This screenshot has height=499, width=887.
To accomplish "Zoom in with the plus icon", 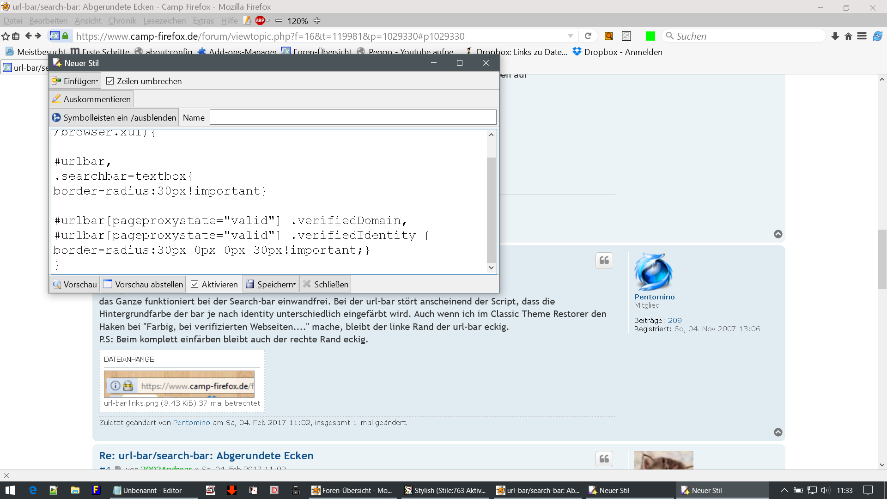I will pyautogui.click(x=317, y=21).
